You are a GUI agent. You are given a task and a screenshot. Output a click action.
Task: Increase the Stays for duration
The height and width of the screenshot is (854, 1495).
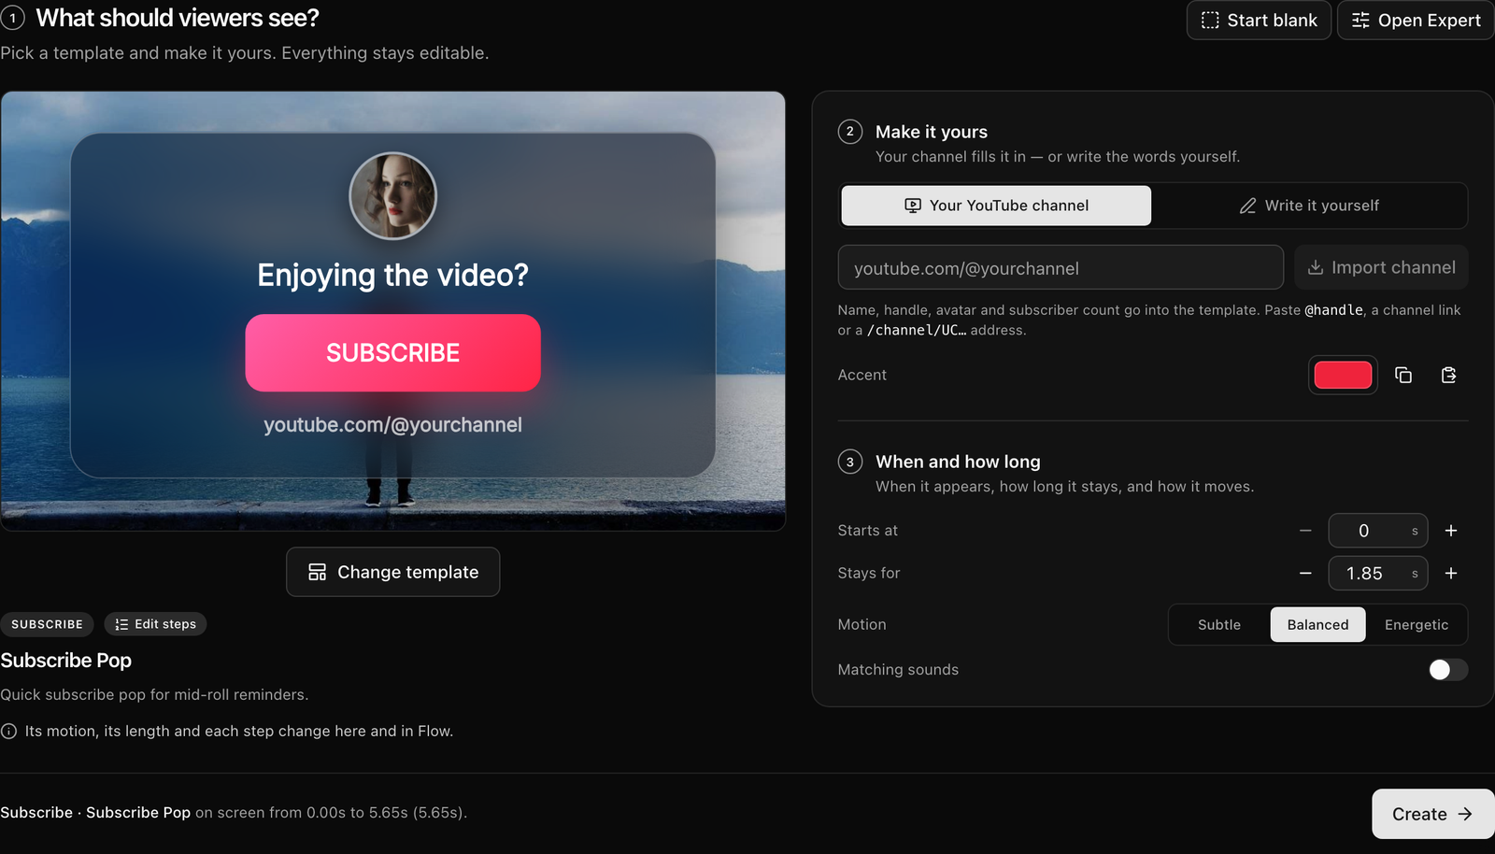[x=1451, y=573]
